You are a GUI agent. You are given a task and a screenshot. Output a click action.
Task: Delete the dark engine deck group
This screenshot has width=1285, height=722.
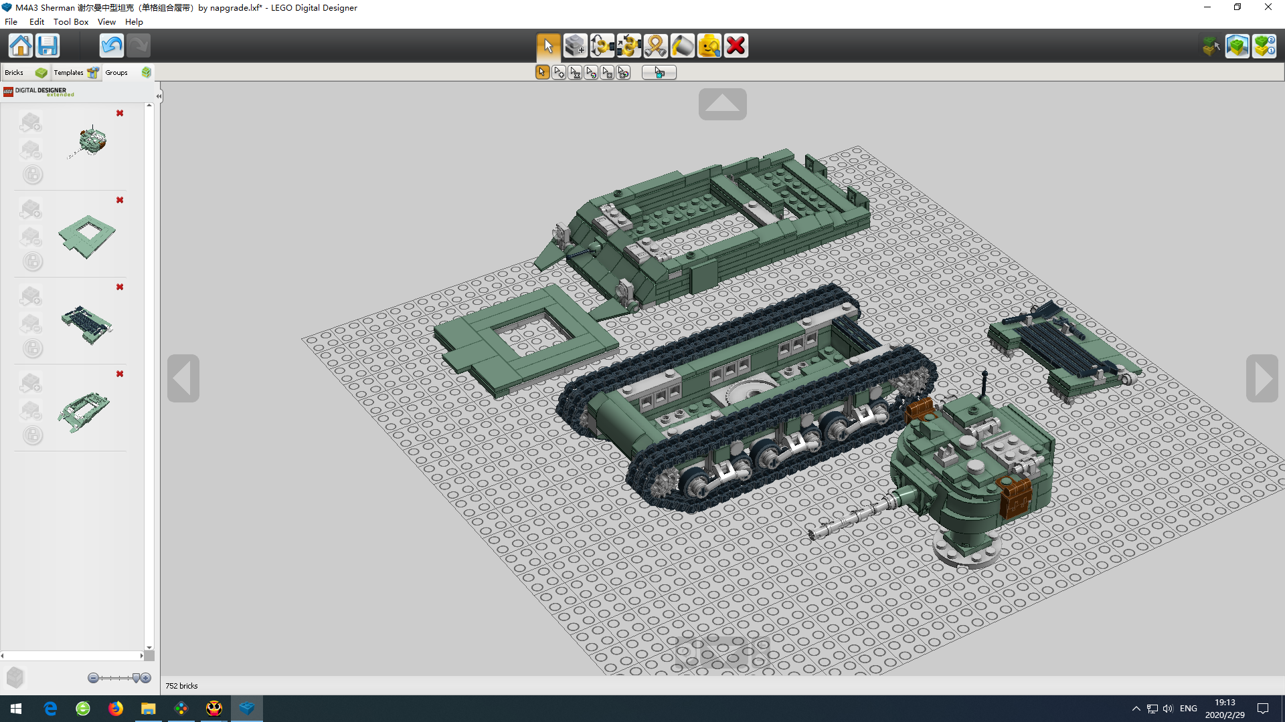click(x=120, y=287)
